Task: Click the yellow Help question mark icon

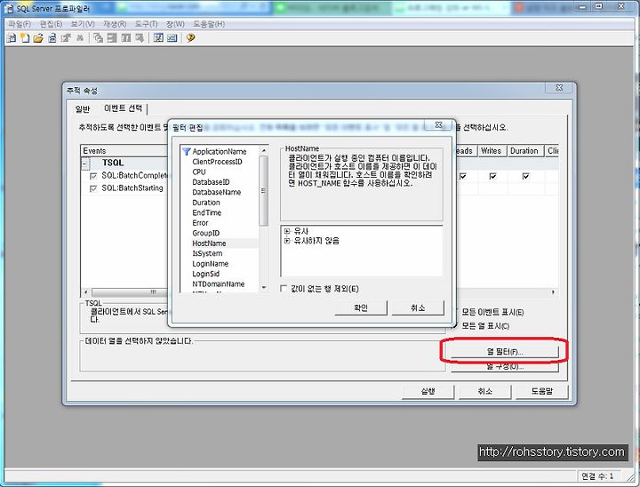Action: coord(190,38)
